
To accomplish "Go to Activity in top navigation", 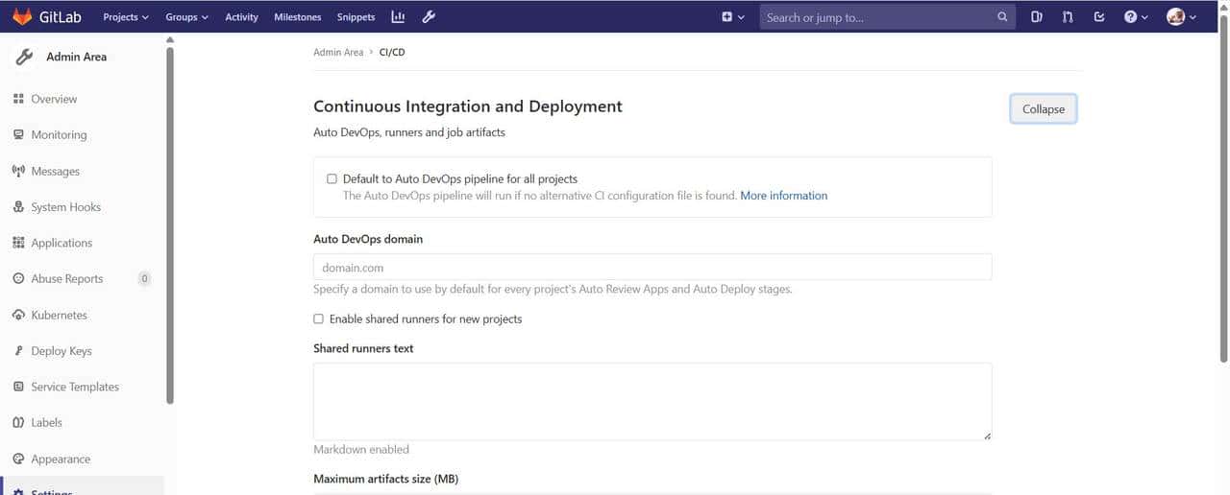I will tap(241, 16).
